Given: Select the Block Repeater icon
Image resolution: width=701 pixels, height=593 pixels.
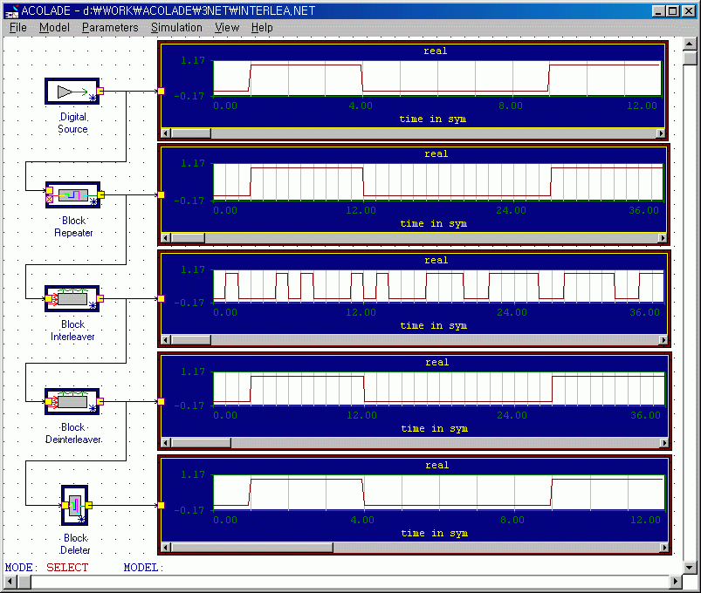Looking at the screenshot, I should pyautogui.click(x=72, y=194).
